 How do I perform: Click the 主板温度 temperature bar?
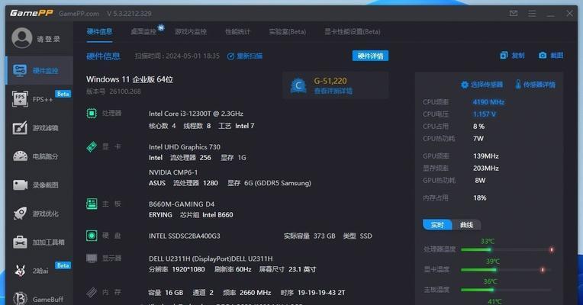507,290
